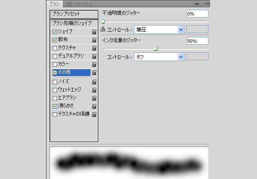Disable the 散布 checkbox
The width and height of the screenshot is (257, 179).
tap(55, 40)
